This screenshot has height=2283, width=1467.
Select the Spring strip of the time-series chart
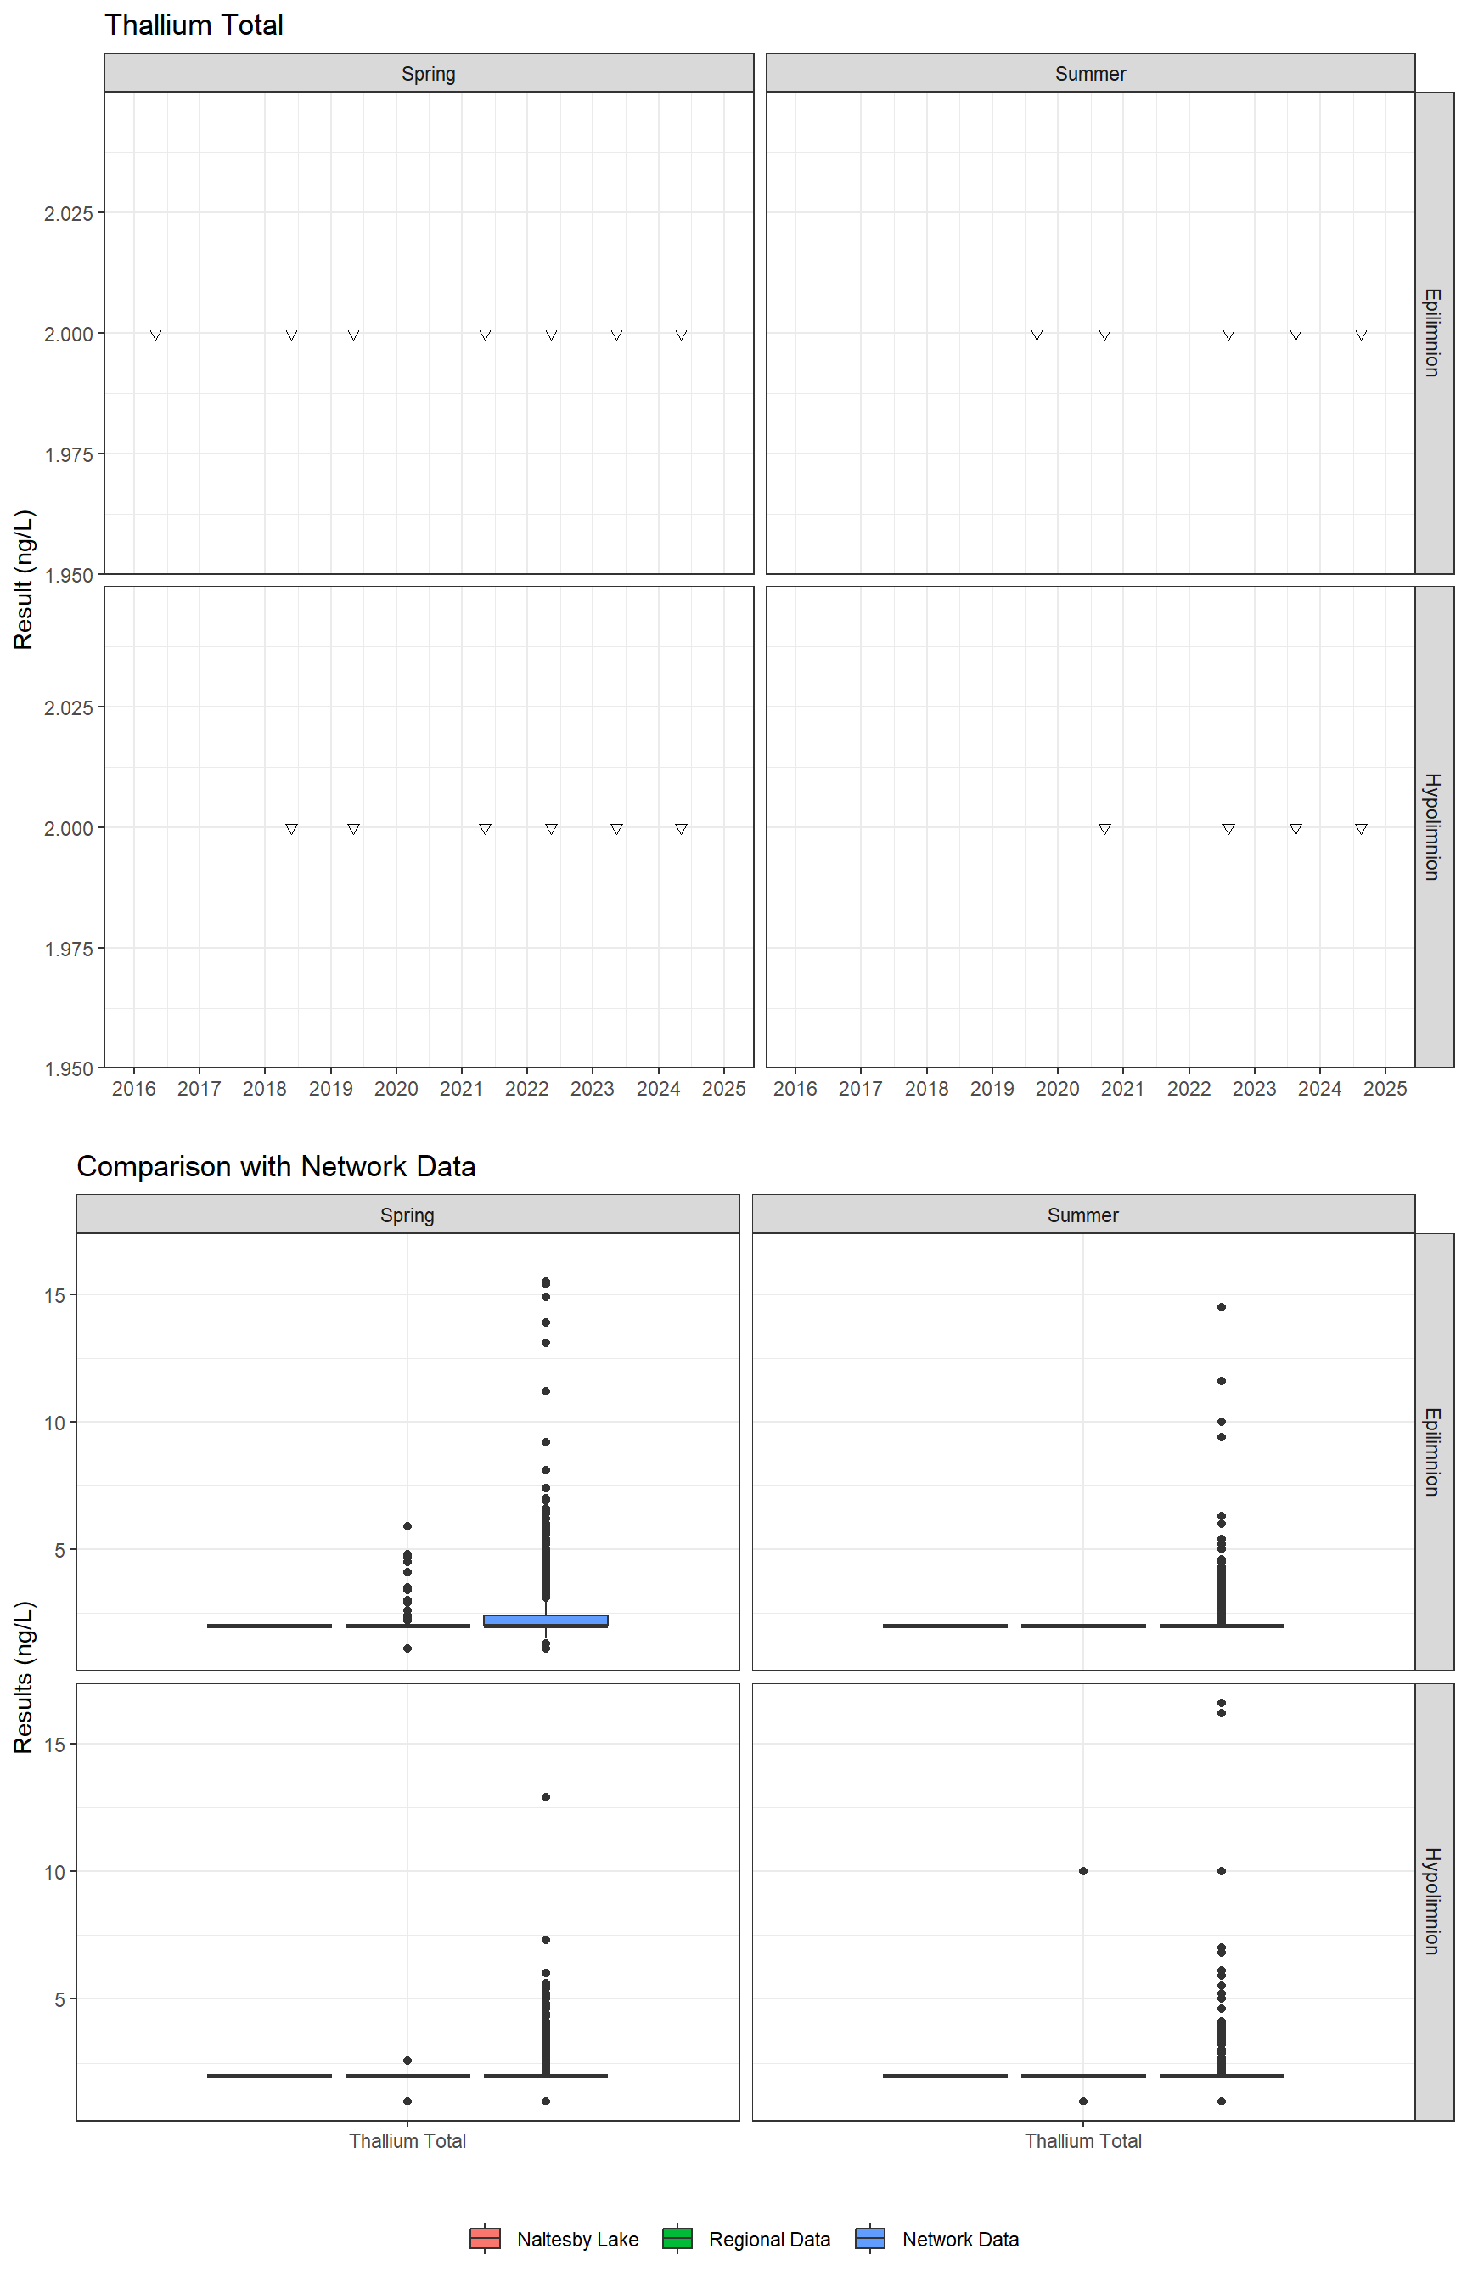click(429, 73)
